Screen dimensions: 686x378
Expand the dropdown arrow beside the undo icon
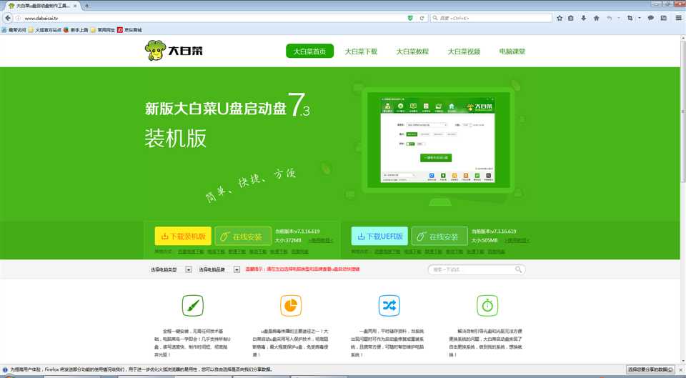click(618, 18)
